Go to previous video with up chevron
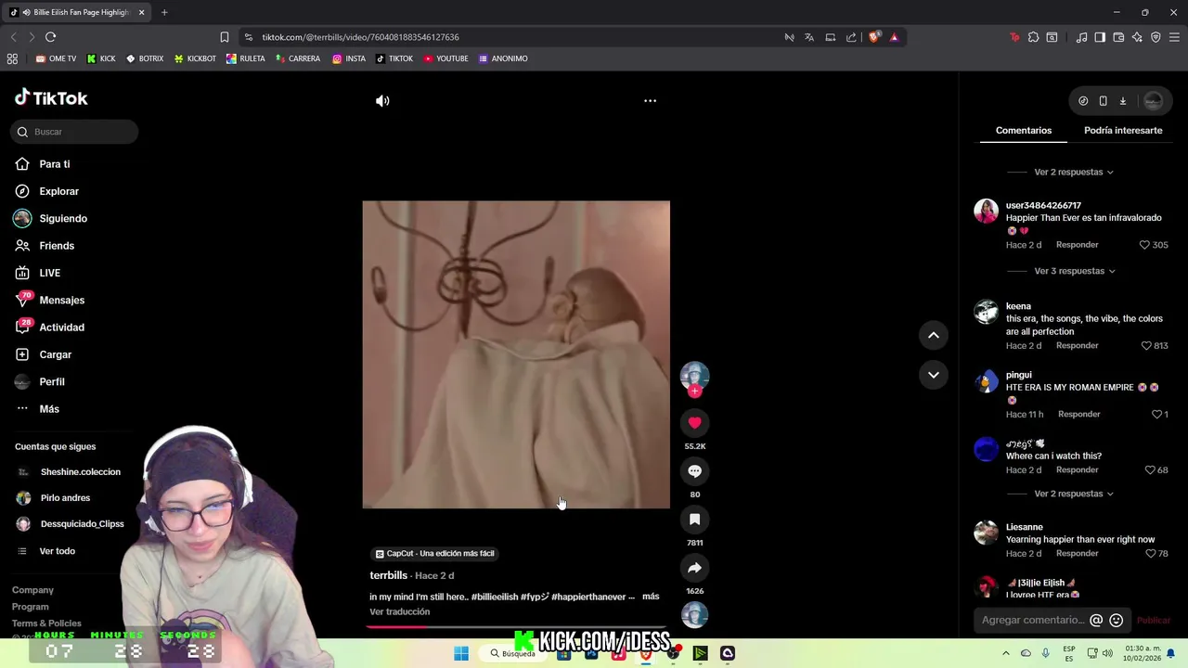The height and width of the screenshot is (668, 1188). coord(934,335)
